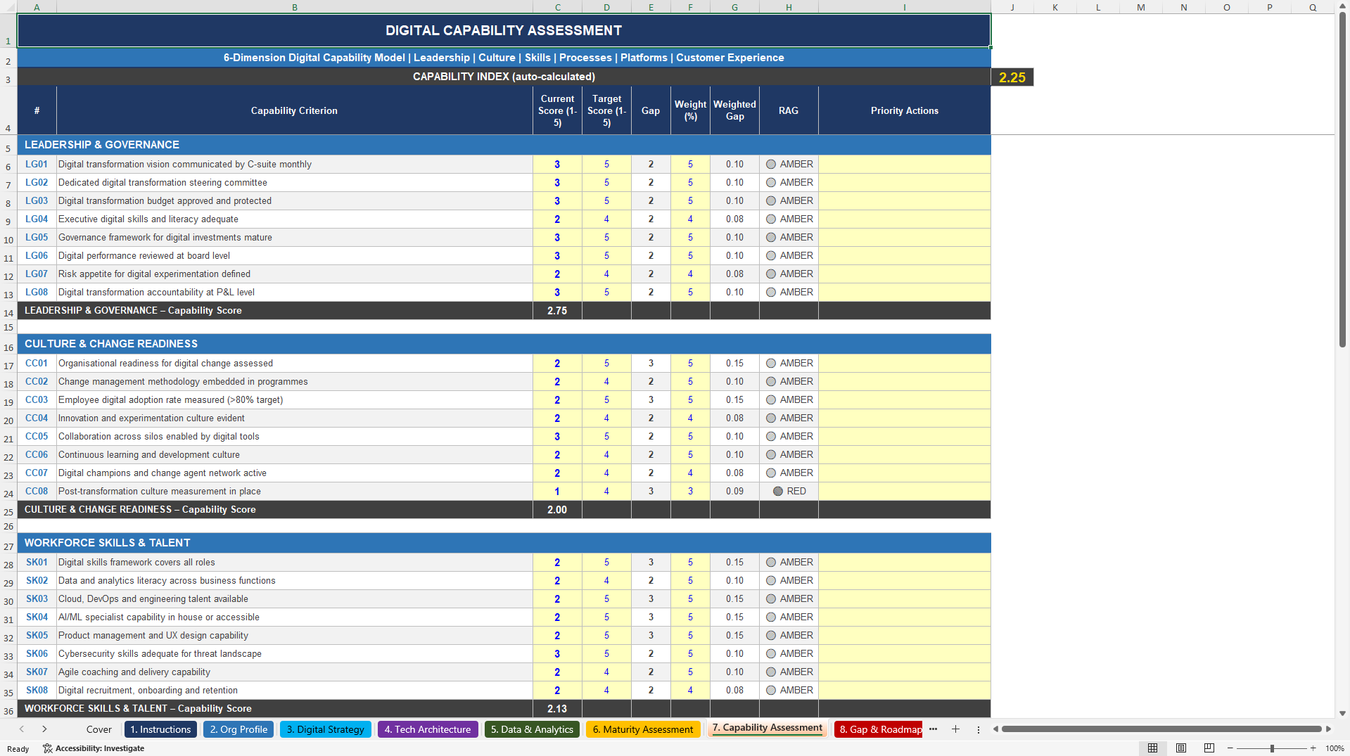Click the horizontal scrollbar thumb
1350x756 pixels.
1161,729
